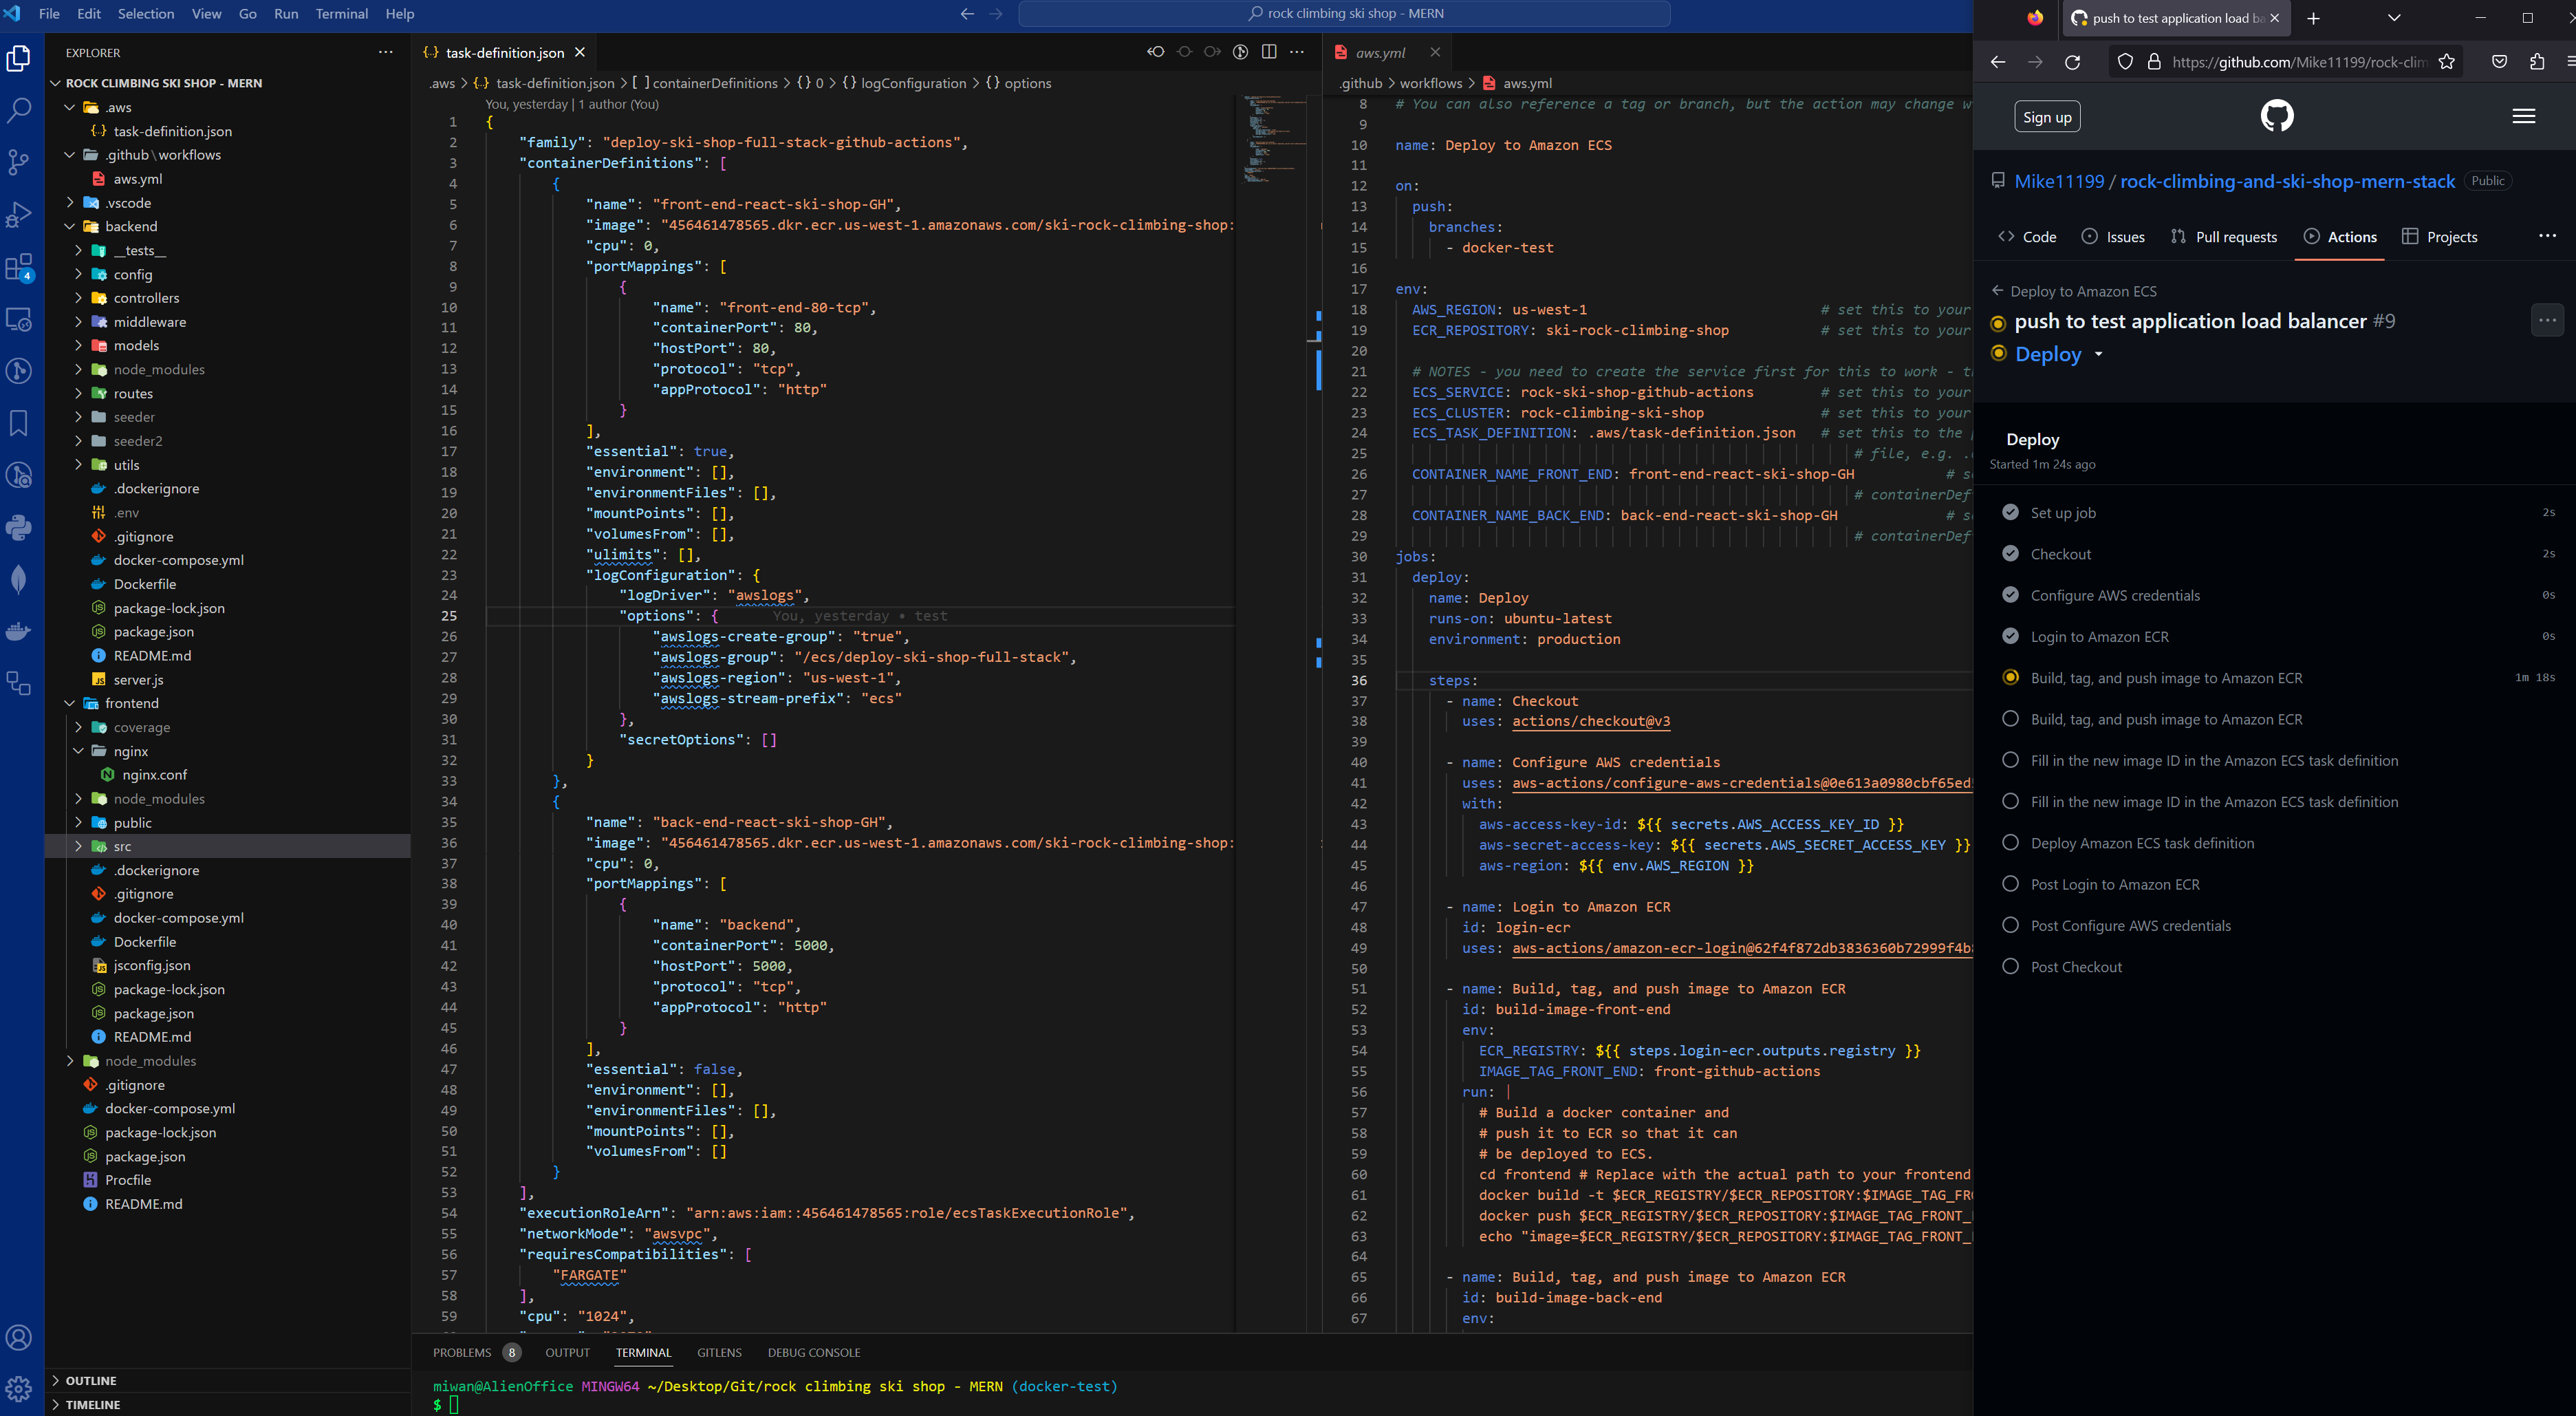The image size is (2576, 1416).
Task: Switch to the GITLENS panel tab
Action: coord(719,1352)
